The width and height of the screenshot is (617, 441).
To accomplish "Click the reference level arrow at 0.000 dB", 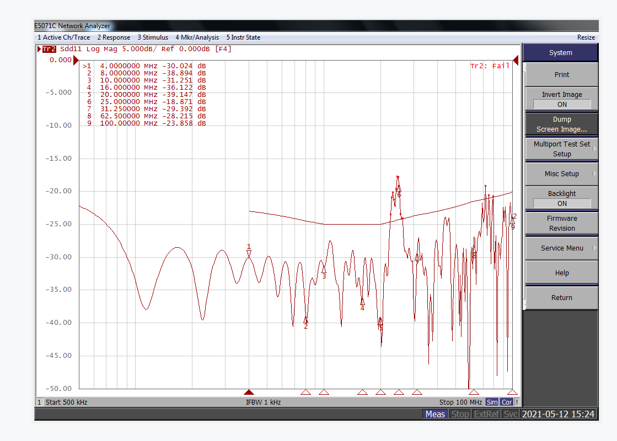I will click(76, 59).
